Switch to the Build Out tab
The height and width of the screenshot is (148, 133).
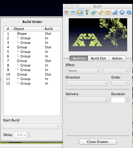tap(98, 58)
